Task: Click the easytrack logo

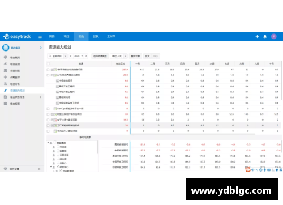Action: 17,36
